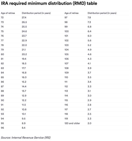
Task: Select the age 97 row
Action: tap(97, 18)
